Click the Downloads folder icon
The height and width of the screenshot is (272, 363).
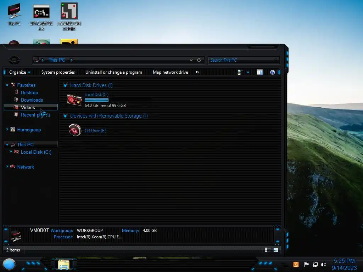(x=16, y=100)
